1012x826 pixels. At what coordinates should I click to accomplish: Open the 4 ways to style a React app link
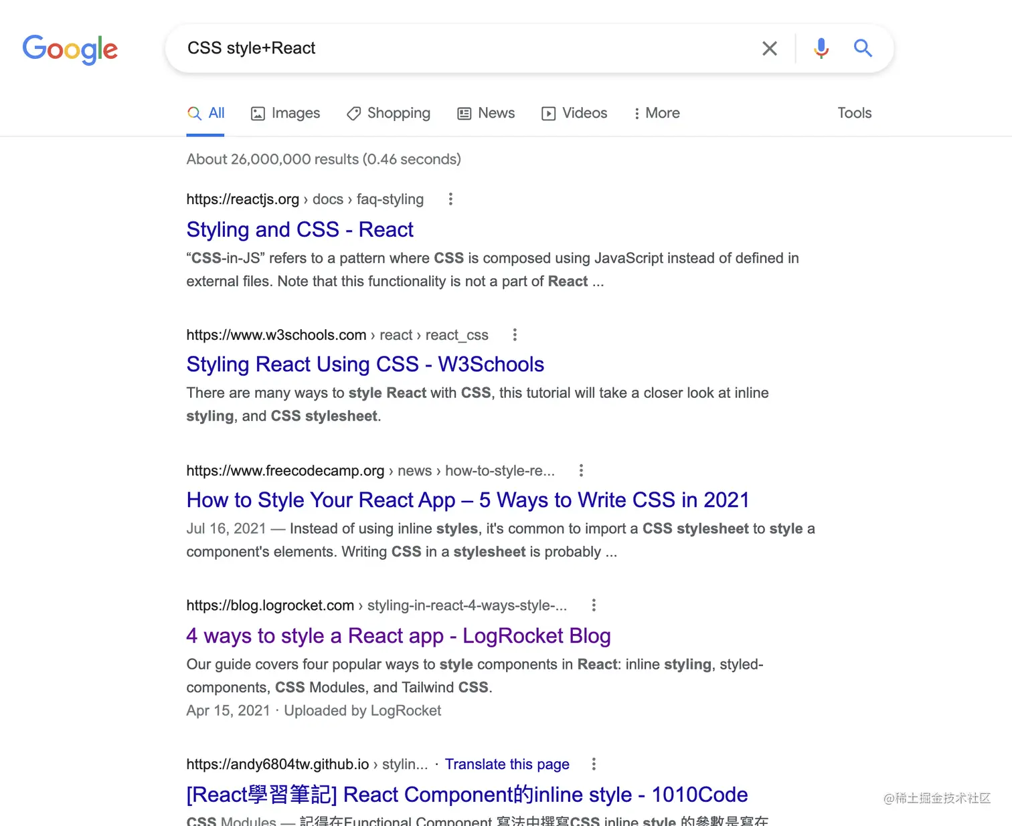pyautogui.click(x=399, y=635)
